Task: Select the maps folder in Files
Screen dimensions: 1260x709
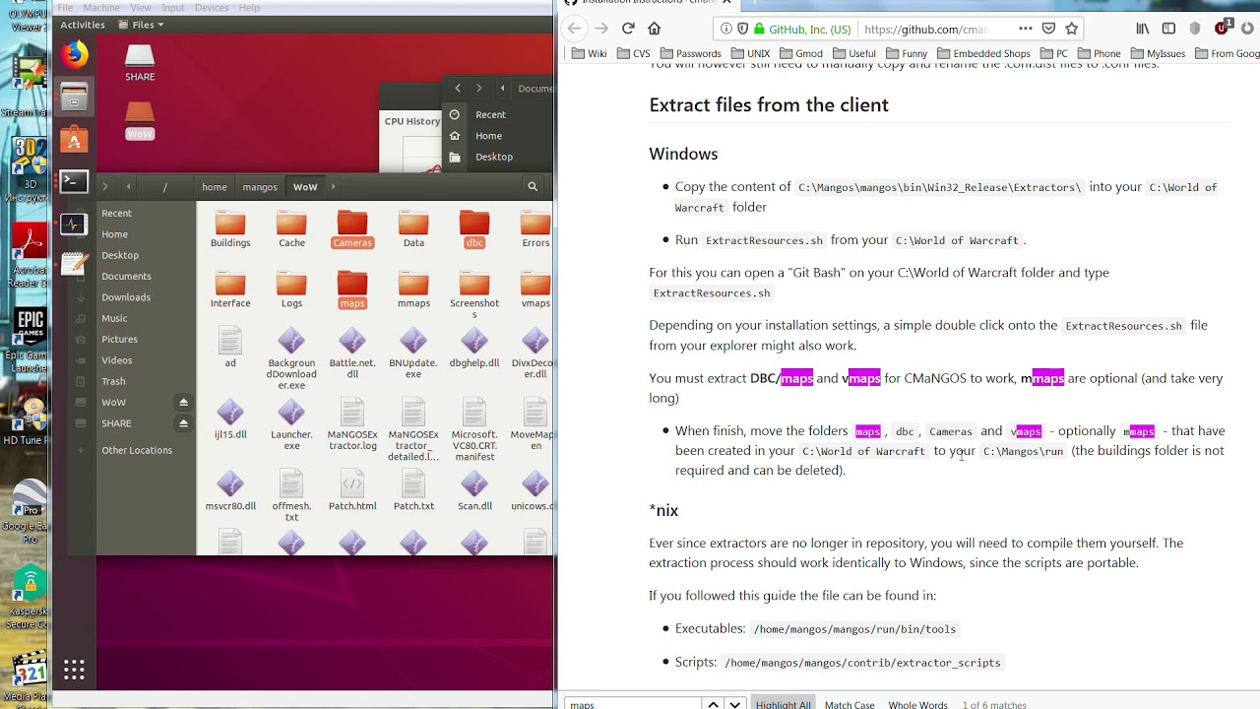Action: pyautogui.click(x=352, y=290)
